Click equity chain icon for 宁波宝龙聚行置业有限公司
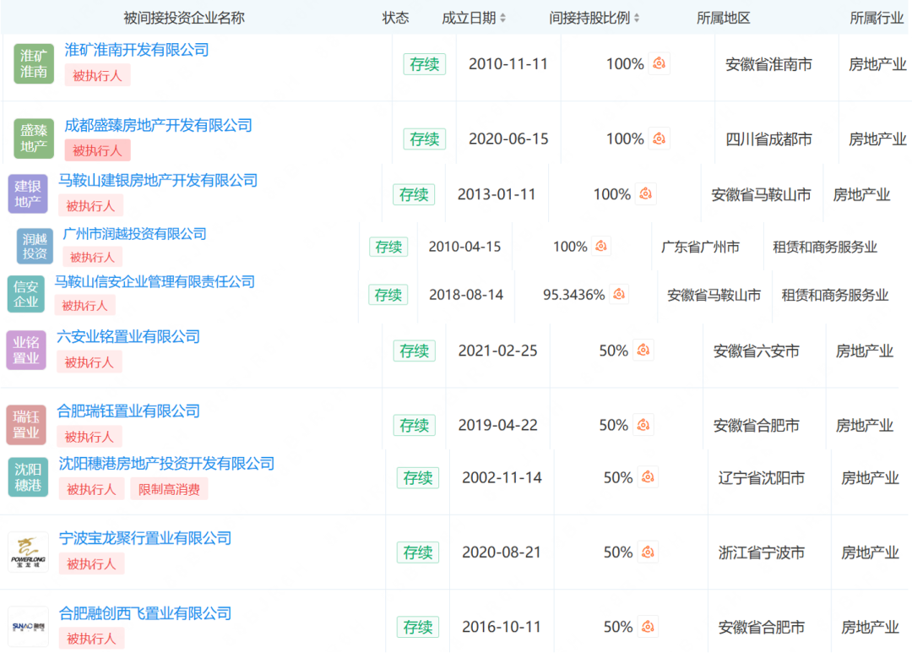Screen dimensions: 912x653 point(648,552)
